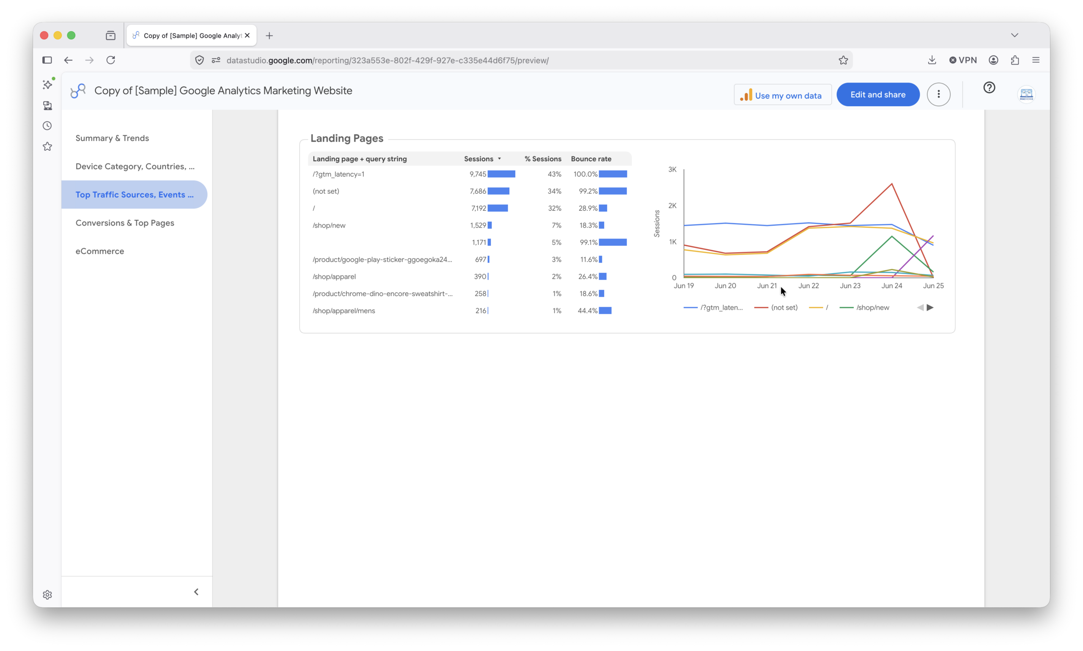Viewport: 1083px width, 651px height.
Task: Click the Edit and share button
Action: pyautogui.click(x=877, y=94)
